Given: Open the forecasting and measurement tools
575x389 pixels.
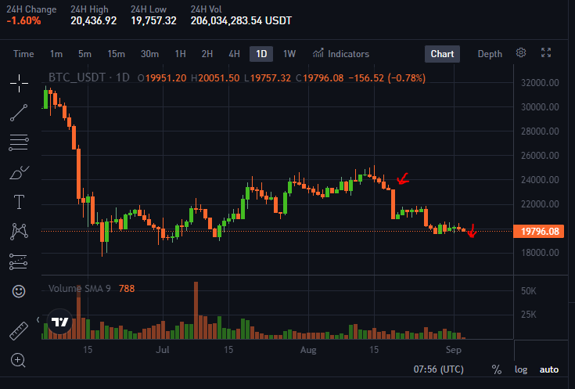Looking at the screenshot, I should 18,261.
